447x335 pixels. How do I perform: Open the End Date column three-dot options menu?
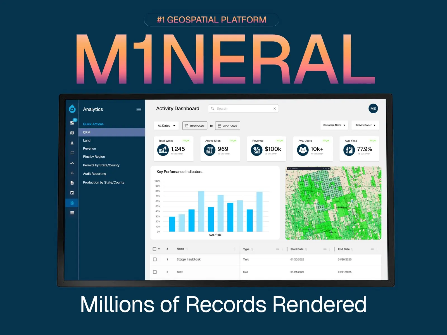pyautogui.click(x=377, y=249)
